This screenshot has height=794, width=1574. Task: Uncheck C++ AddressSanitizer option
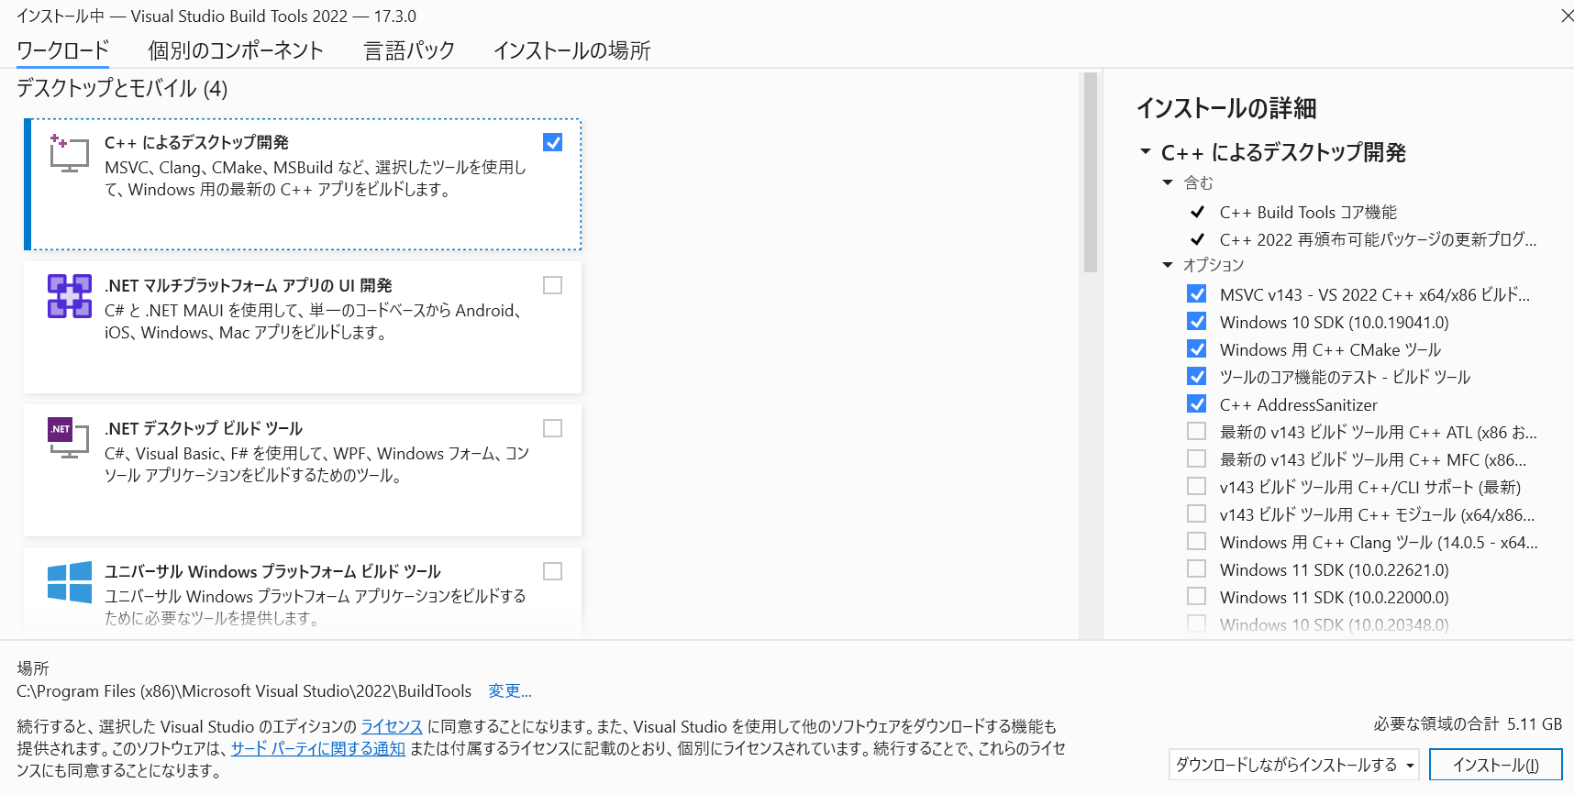point(1196,403)
